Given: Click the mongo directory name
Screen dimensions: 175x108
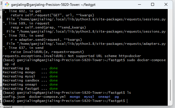Looking at the screenshot, I should coord(75,97).
